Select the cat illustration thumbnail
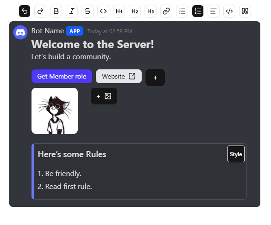Image resolution: width=271 pixels, height=225 pixels. click(55, 111)
